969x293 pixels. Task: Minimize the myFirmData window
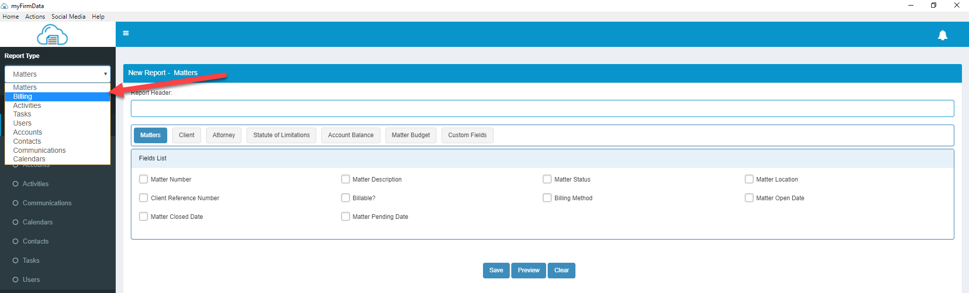click(x=910, y=6)
